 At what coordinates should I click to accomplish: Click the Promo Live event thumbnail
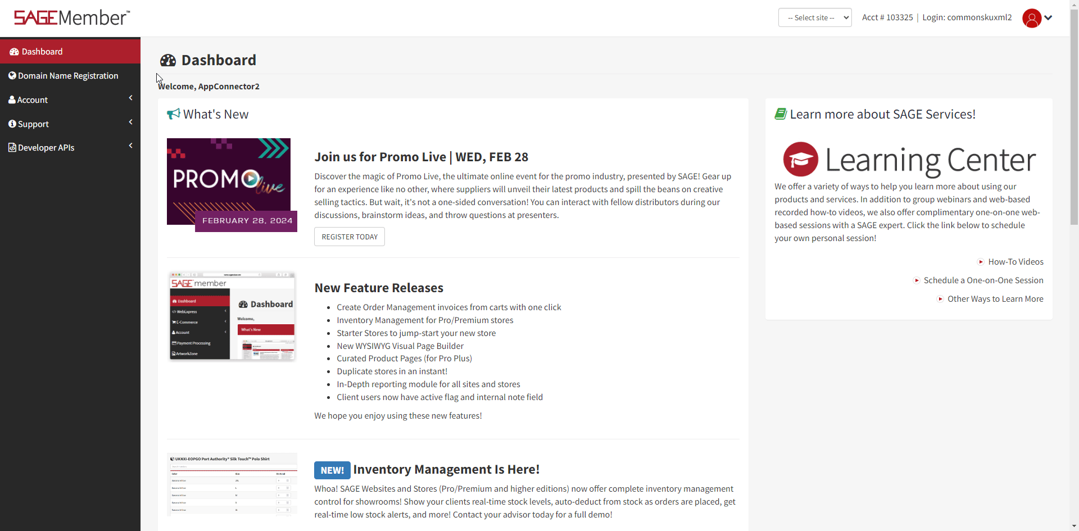pyautogui.click(x=228, y=181)
